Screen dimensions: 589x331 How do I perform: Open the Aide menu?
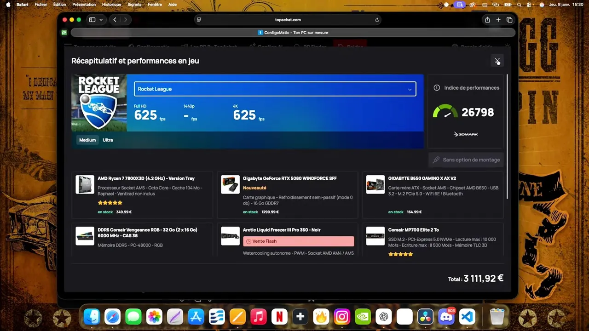click(x=173, y=5)
